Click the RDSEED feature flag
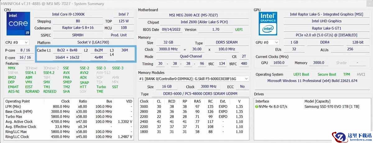Image resolution: width=373 pixels, height=143 pixels. point(50,92)
